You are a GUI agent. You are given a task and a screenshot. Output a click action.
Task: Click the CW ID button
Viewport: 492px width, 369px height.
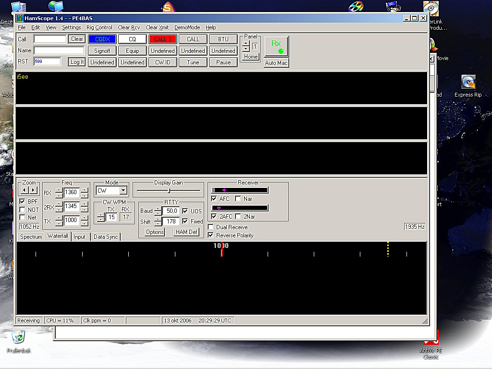point(162,62)
